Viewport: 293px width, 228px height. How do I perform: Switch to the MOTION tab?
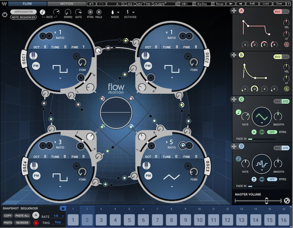(x=67, y=4)
